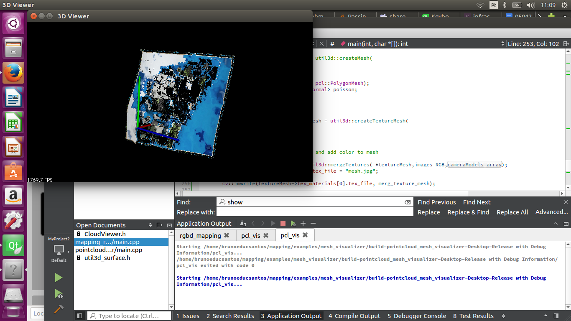Open the MyProject2 kit selector
Viewport: 571px width, 321px height.
coord(59,250)
